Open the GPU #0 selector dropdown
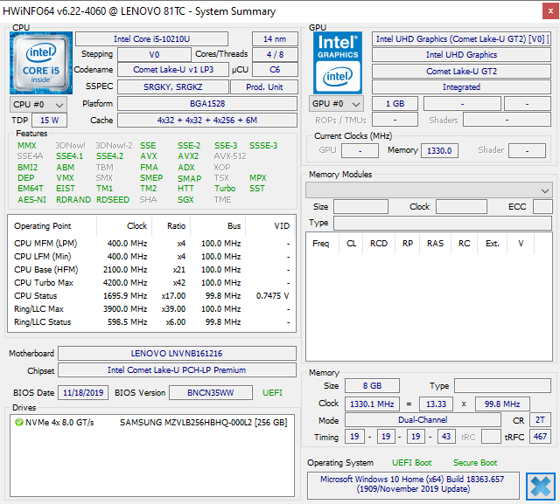This screenshot has width=560, height=504. pos(336,104)
